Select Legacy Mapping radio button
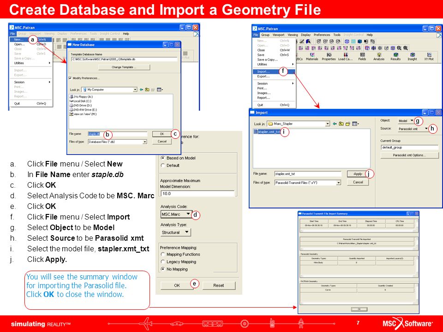The height and width of the screenshot is (332, 443). tap(163, 262)
